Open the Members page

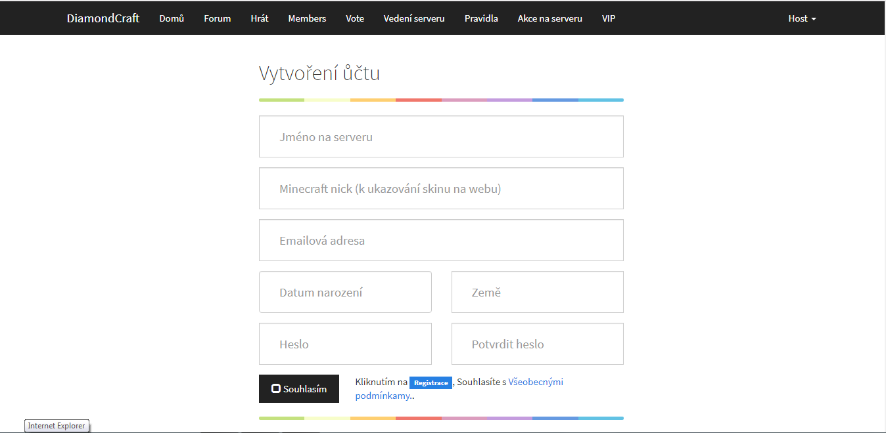click(x=307, y=18)
